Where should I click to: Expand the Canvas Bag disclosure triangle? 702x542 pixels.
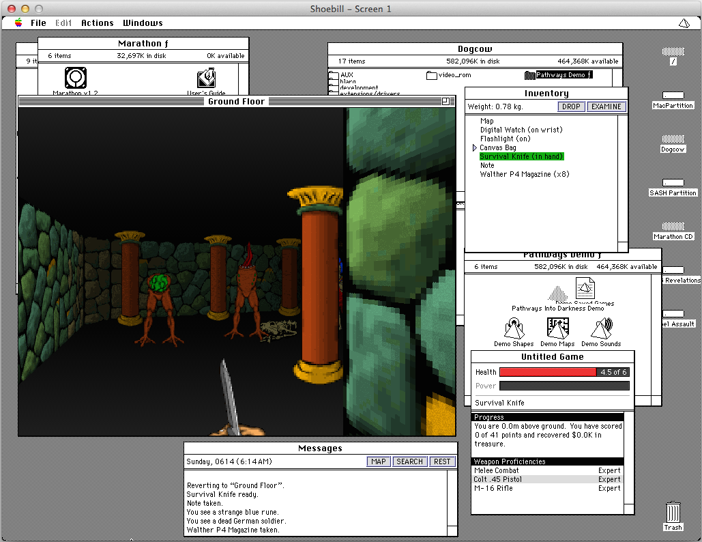pyautogui.click(x=475, y=147)
